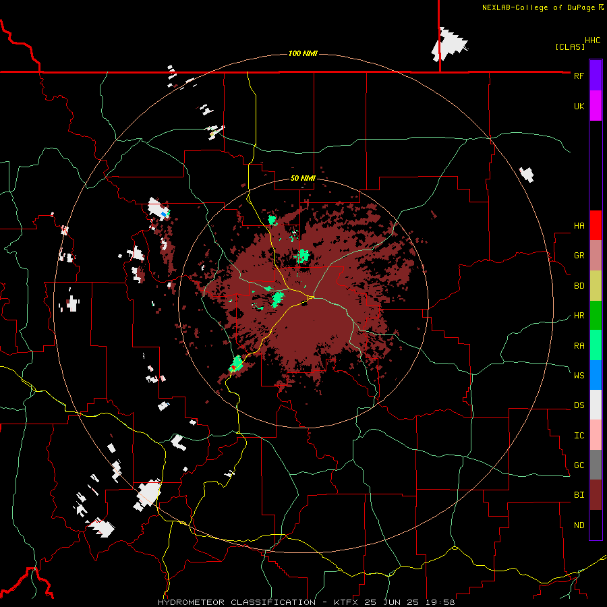The image size is (607, 607).
Task: Click the IC legend label
Action: coord(579,436)
